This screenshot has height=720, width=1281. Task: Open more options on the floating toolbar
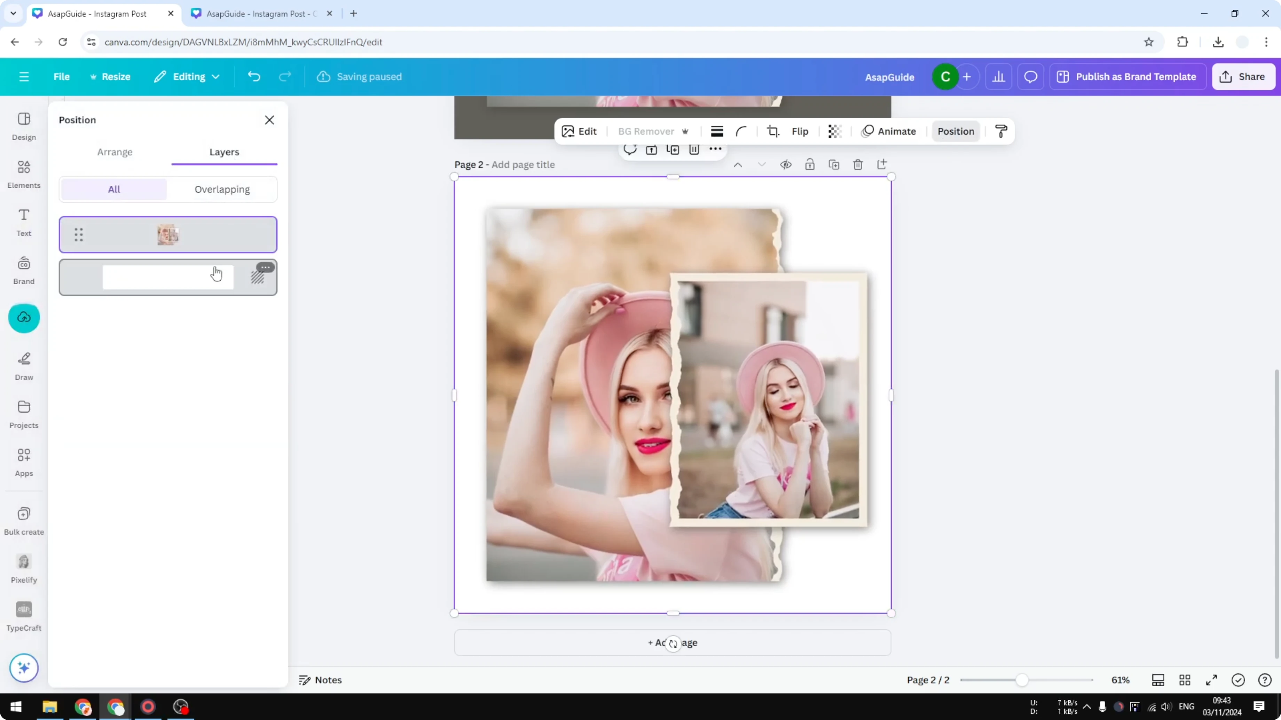(715, 150)
